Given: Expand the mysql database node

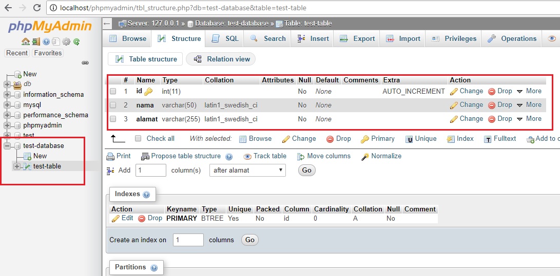Looking at the screenshot, I should (7, 105).
